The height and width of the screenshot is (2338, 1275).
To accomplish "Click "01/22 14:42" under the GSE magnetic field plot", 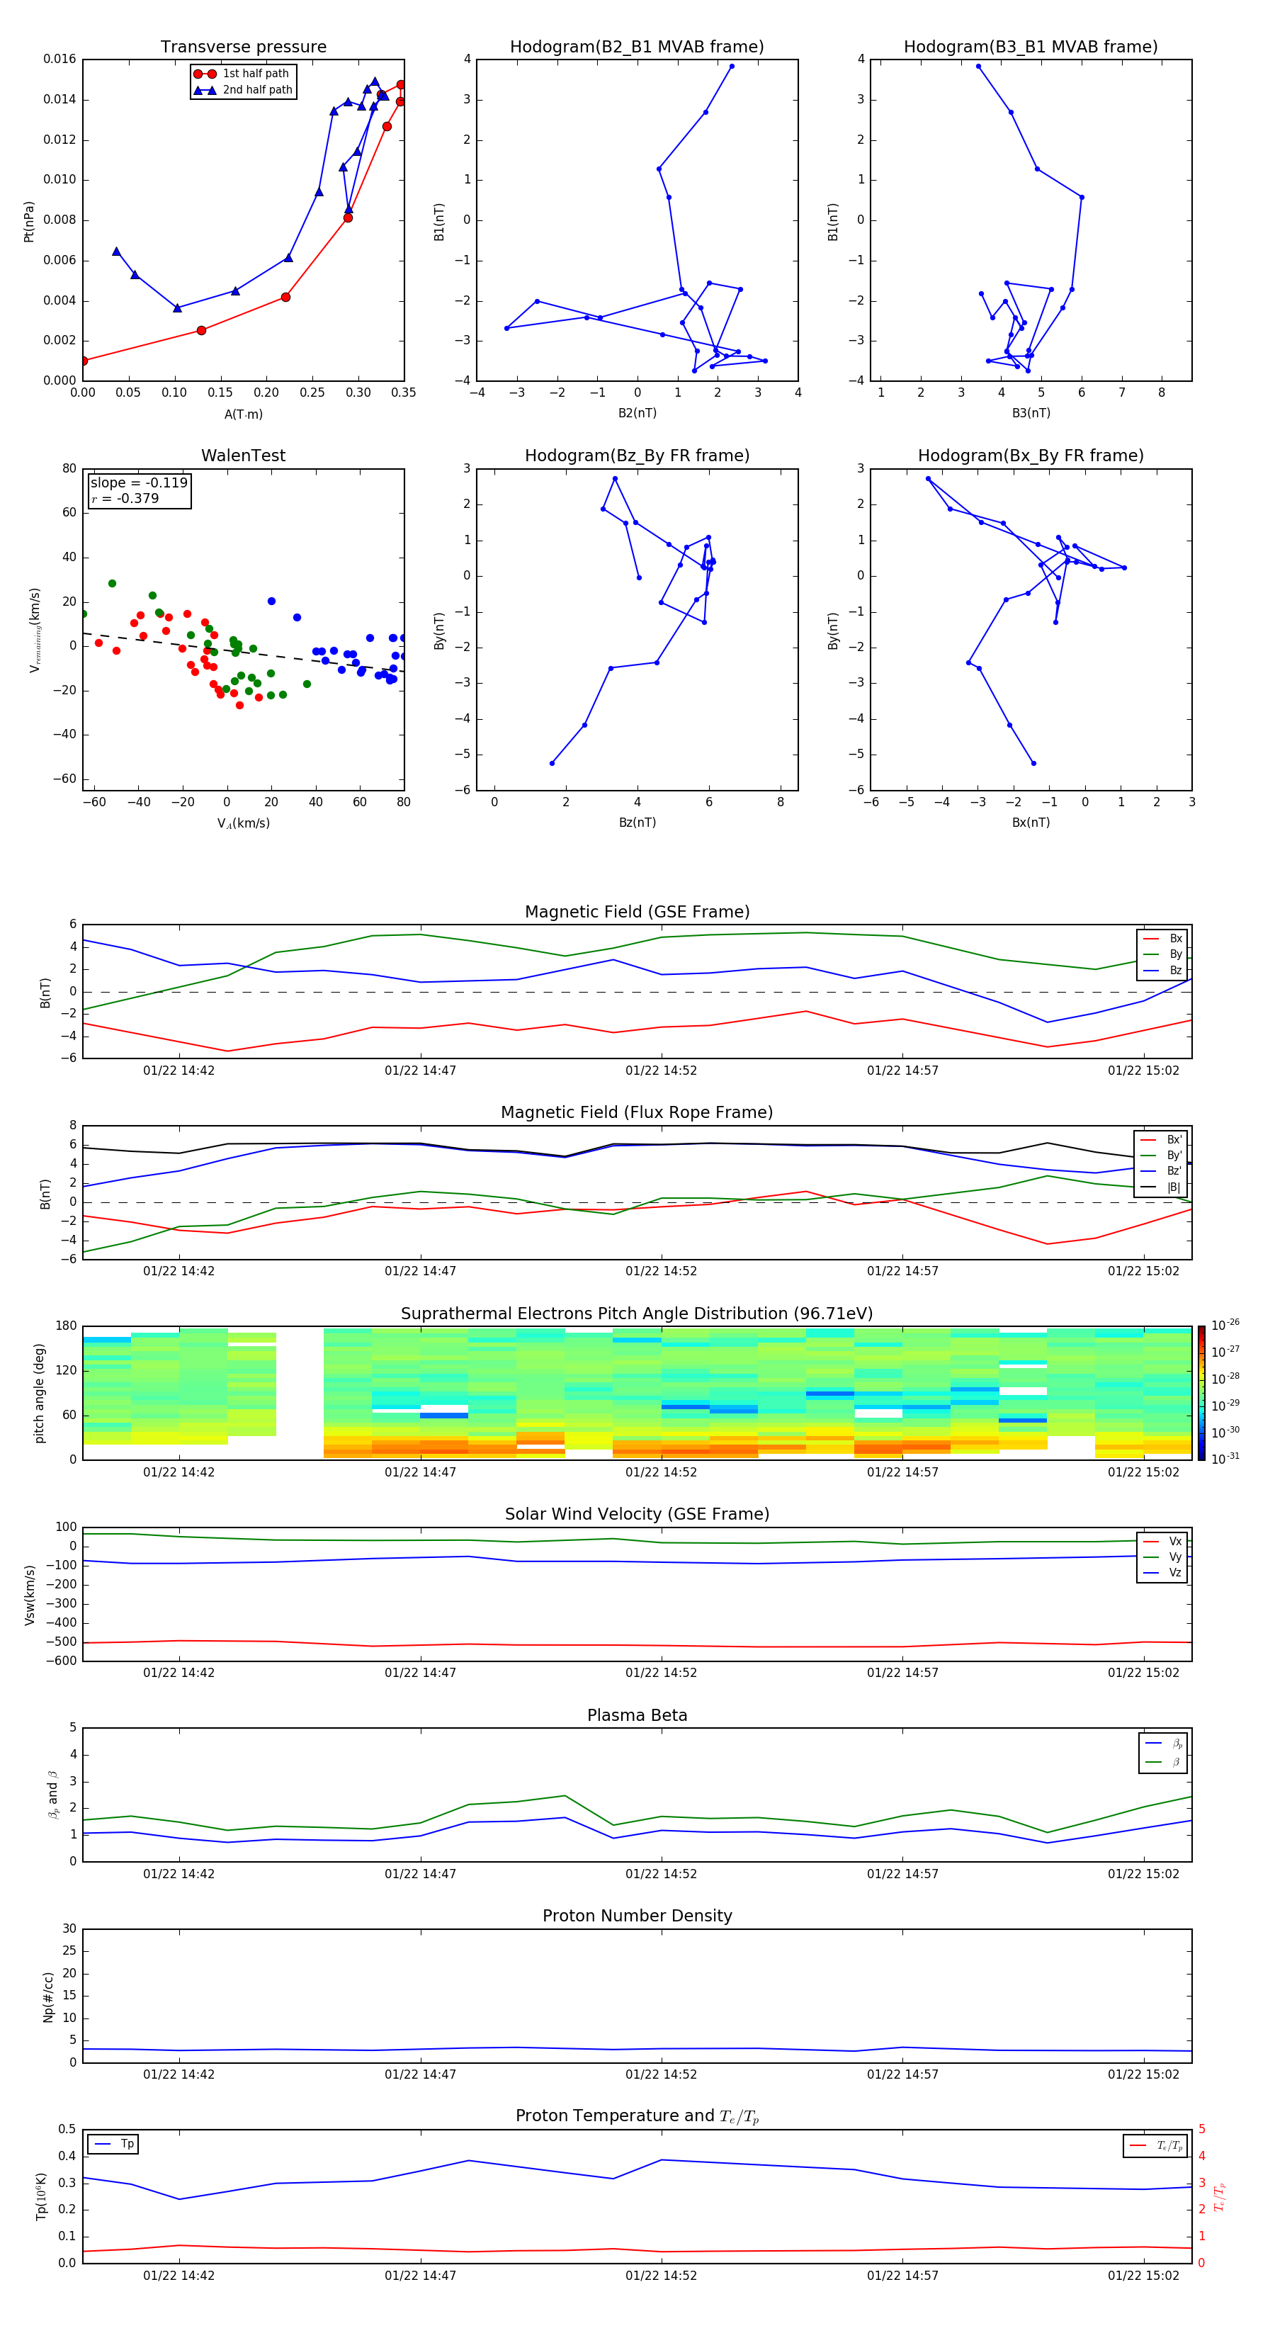I will pos(178,1071).
